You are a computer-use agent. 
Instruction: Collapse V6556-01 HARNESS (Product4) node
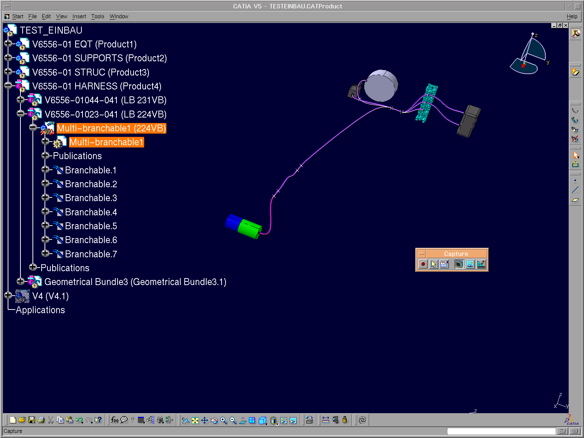[8, 86]
